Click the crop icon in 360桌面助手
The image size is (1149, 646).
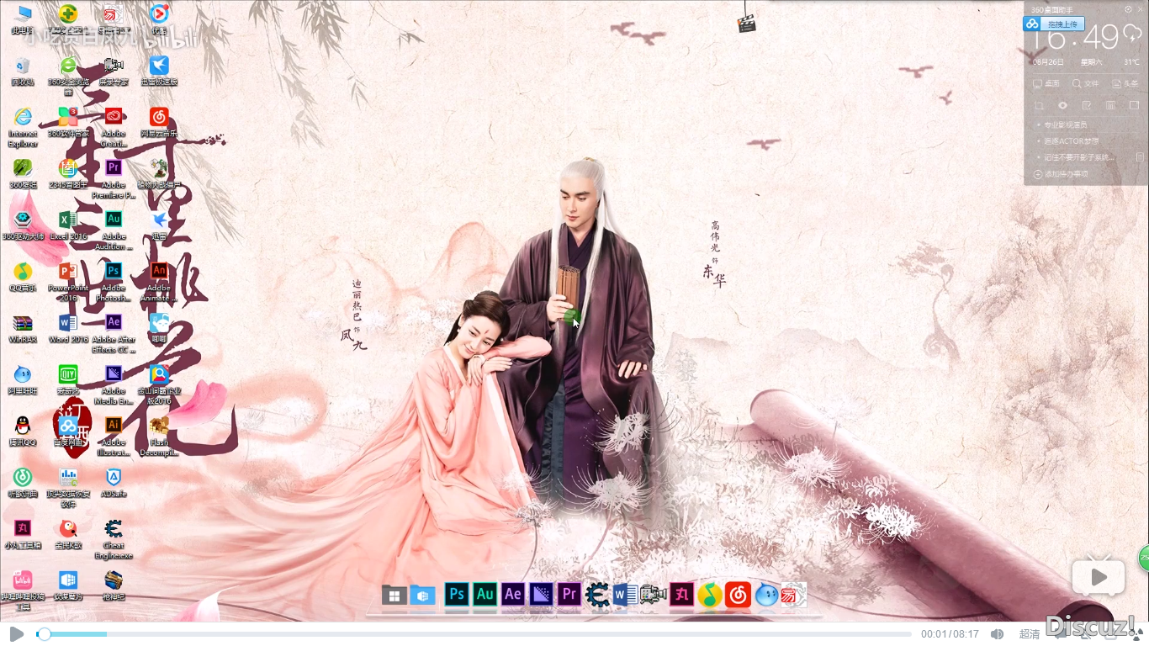pyautogui.click(x=1039, y=105)
